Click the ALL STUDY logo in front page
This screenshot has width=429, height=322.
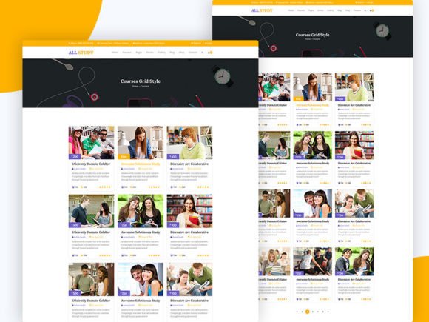click(x=81, y=53)
